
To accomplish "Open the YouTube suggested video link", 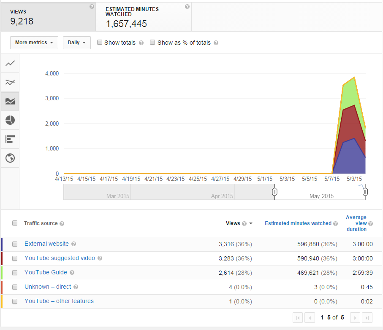I will (x=60, y=258).
